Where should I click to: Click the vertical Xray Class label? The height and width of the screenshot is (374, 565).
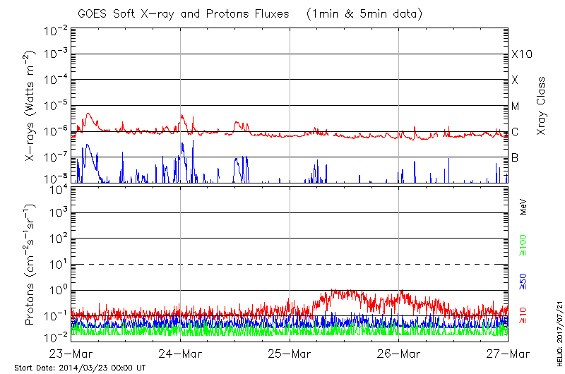pos(542,106)
